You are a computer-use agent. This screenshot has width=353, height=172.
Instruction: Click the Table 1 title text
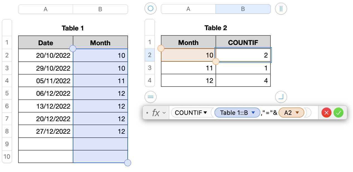[73, 28]
